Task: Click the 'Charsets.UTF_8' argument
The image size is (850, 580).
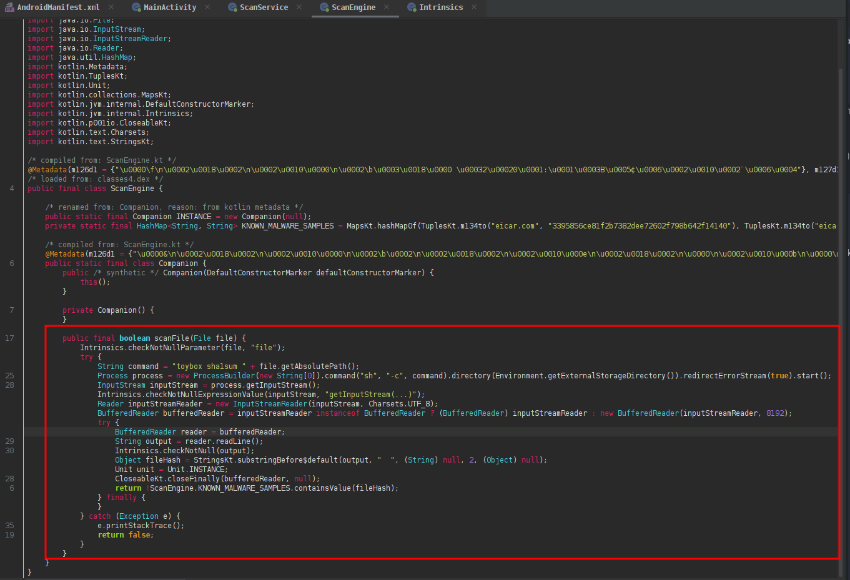Action: 400,404
